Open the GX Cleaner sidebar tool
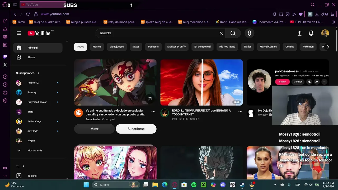This screenshot has height=190, width=338. pos(5,29)
